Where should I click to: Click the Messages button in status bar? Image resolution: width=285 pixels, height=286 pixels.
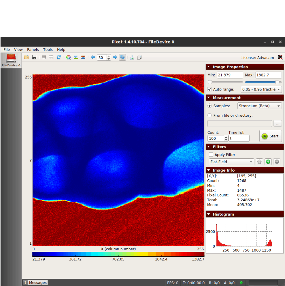pyautogui.click(x=38, y=283)
